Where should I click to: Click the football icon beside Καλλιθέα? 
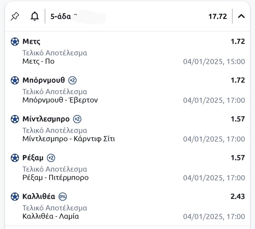click(15, 197)
